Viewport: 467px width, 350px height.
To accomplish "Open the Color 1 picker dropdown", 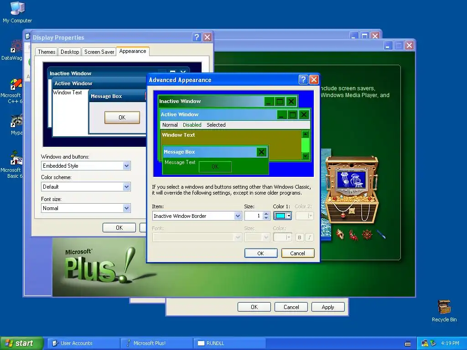I will (x=282, y=216).
